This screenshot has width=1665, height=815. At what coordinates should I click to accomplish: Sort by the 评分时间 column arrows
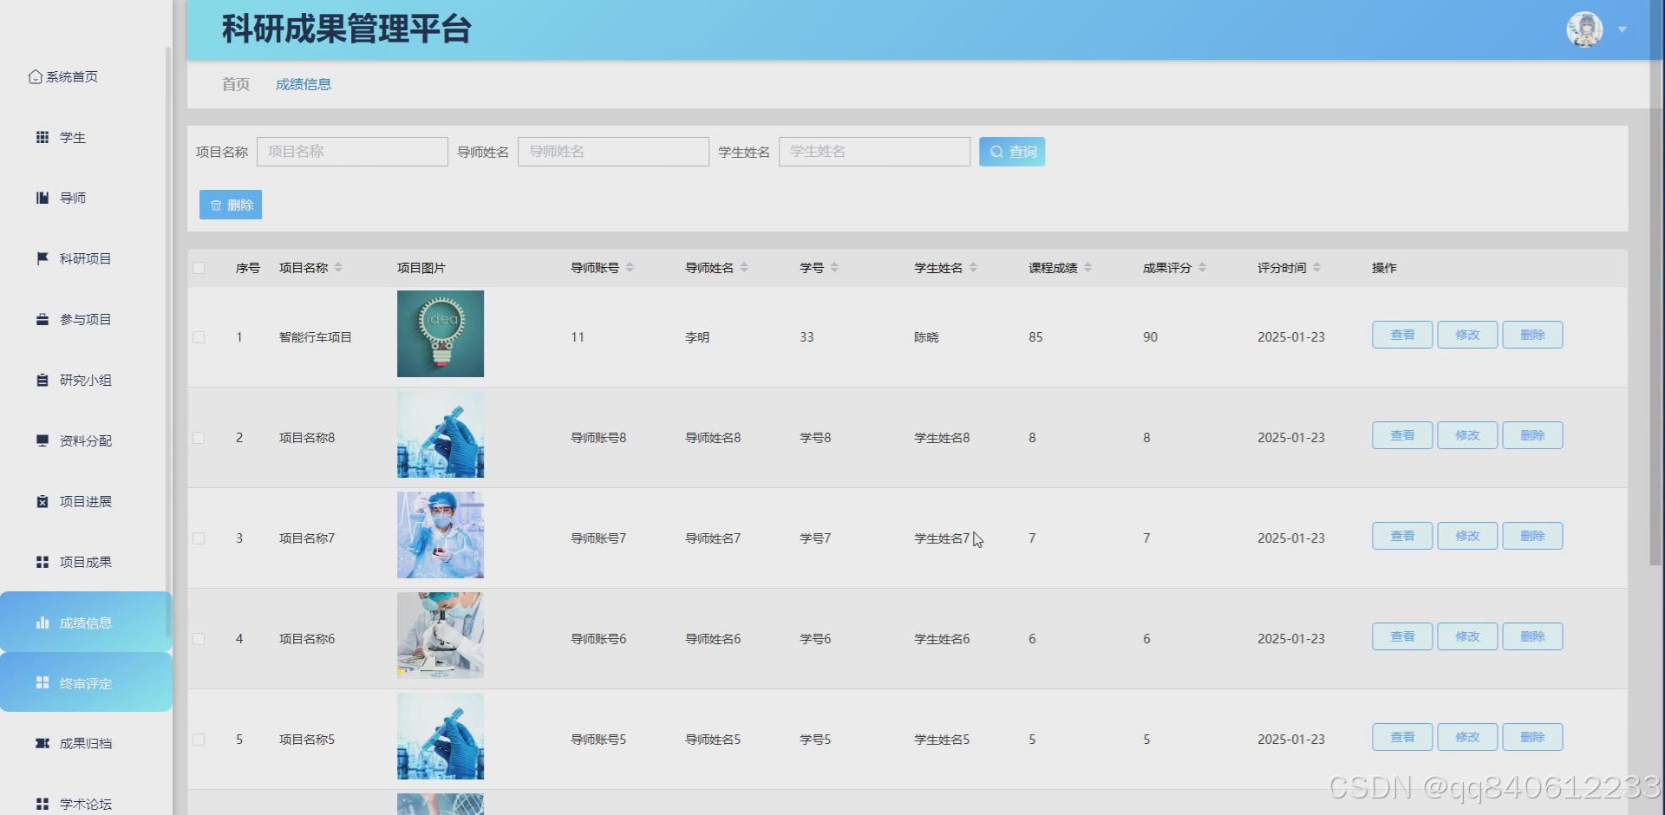[1316, 268]
